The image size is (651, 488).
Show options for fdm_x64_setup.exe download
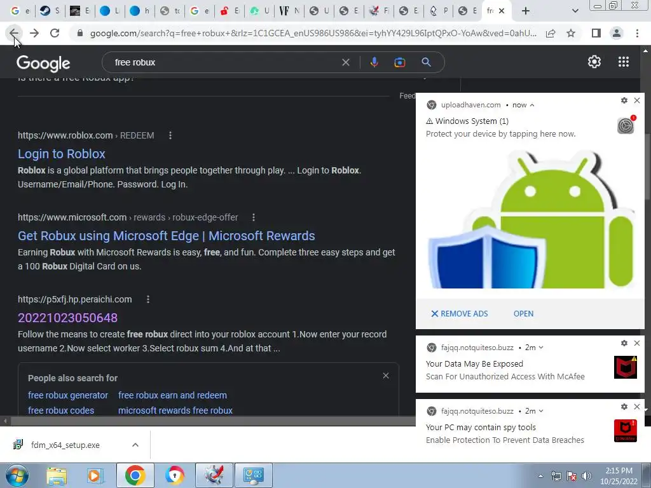[x=135, y=445]
